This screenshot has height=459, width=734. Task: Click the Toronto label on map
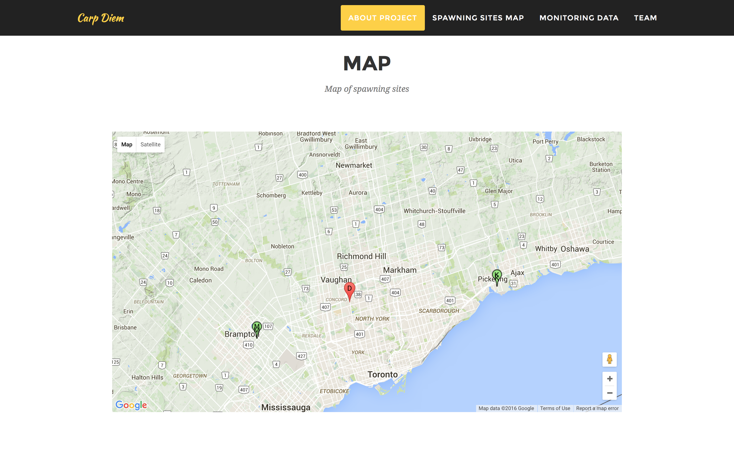pyautogui.click(x=383, y=375)
